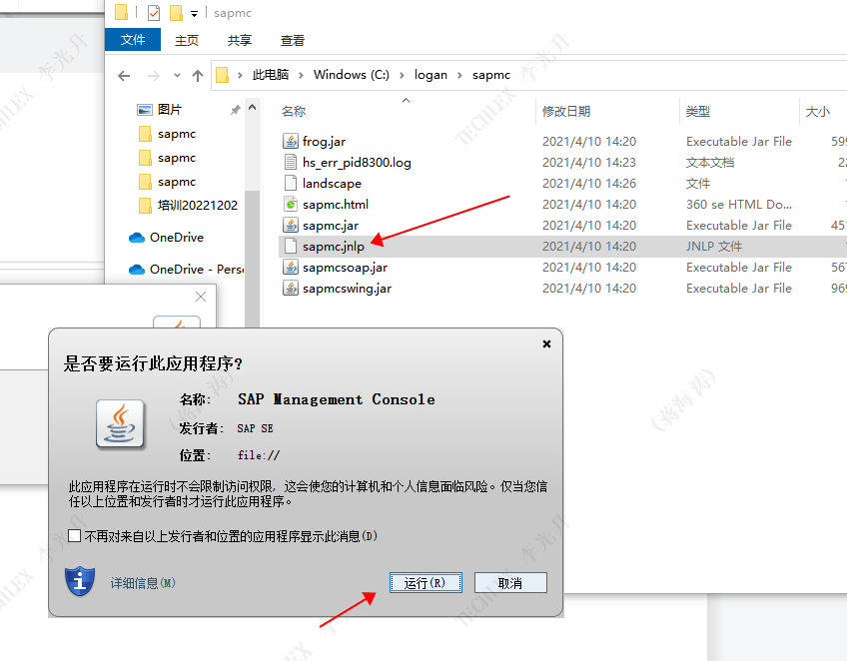
Task: Click the file name hs_err_pid8300.log
Action: pyautogui.click(x=357, y=162)
